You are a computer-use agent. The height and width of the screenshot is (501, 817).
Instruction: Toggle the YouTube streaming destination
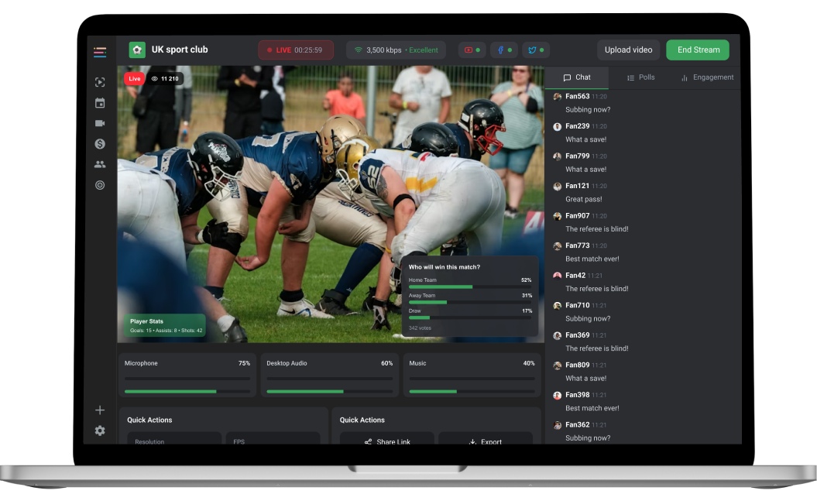coord(472,49)
